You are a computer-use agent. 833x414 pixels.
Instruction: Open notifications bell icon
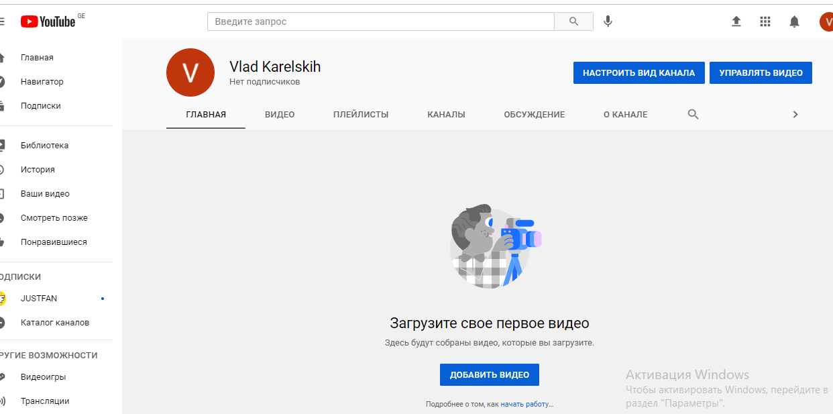pos(794,21)
